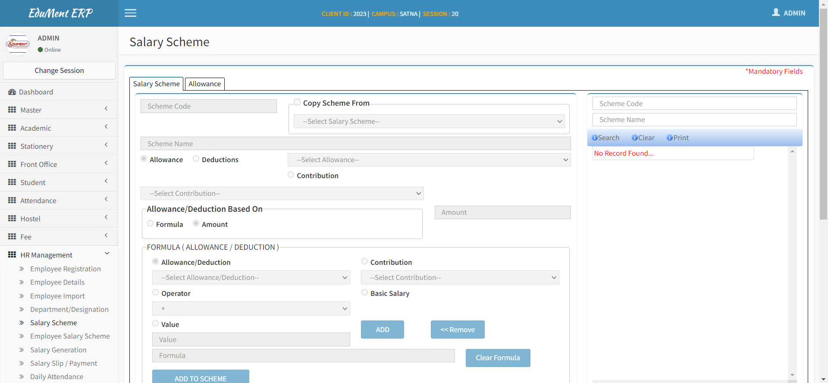This screenshot has height=383, width=828.
Task: Click the EduMent logo avatar in sidebar
Action: coord(18,44)
